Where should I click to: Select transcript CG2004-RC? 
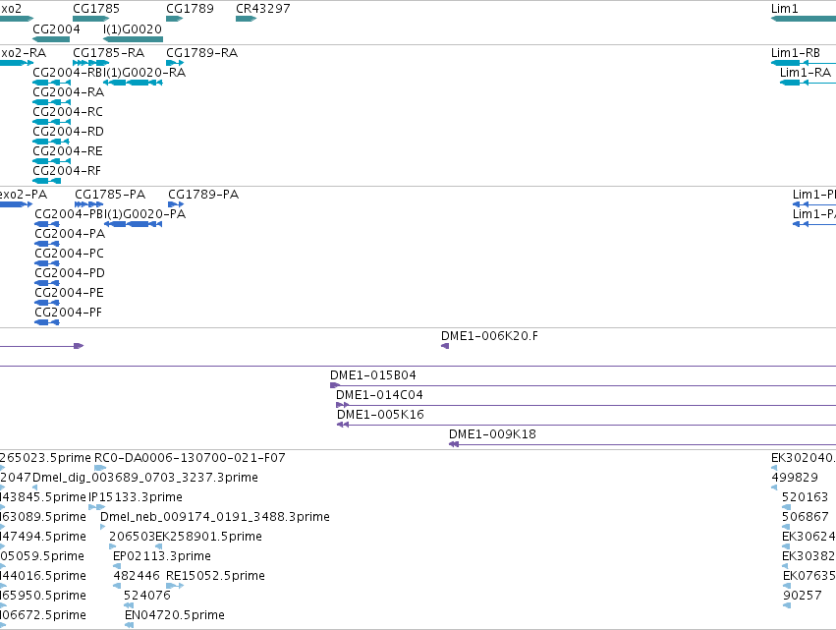tap(51, 122)
